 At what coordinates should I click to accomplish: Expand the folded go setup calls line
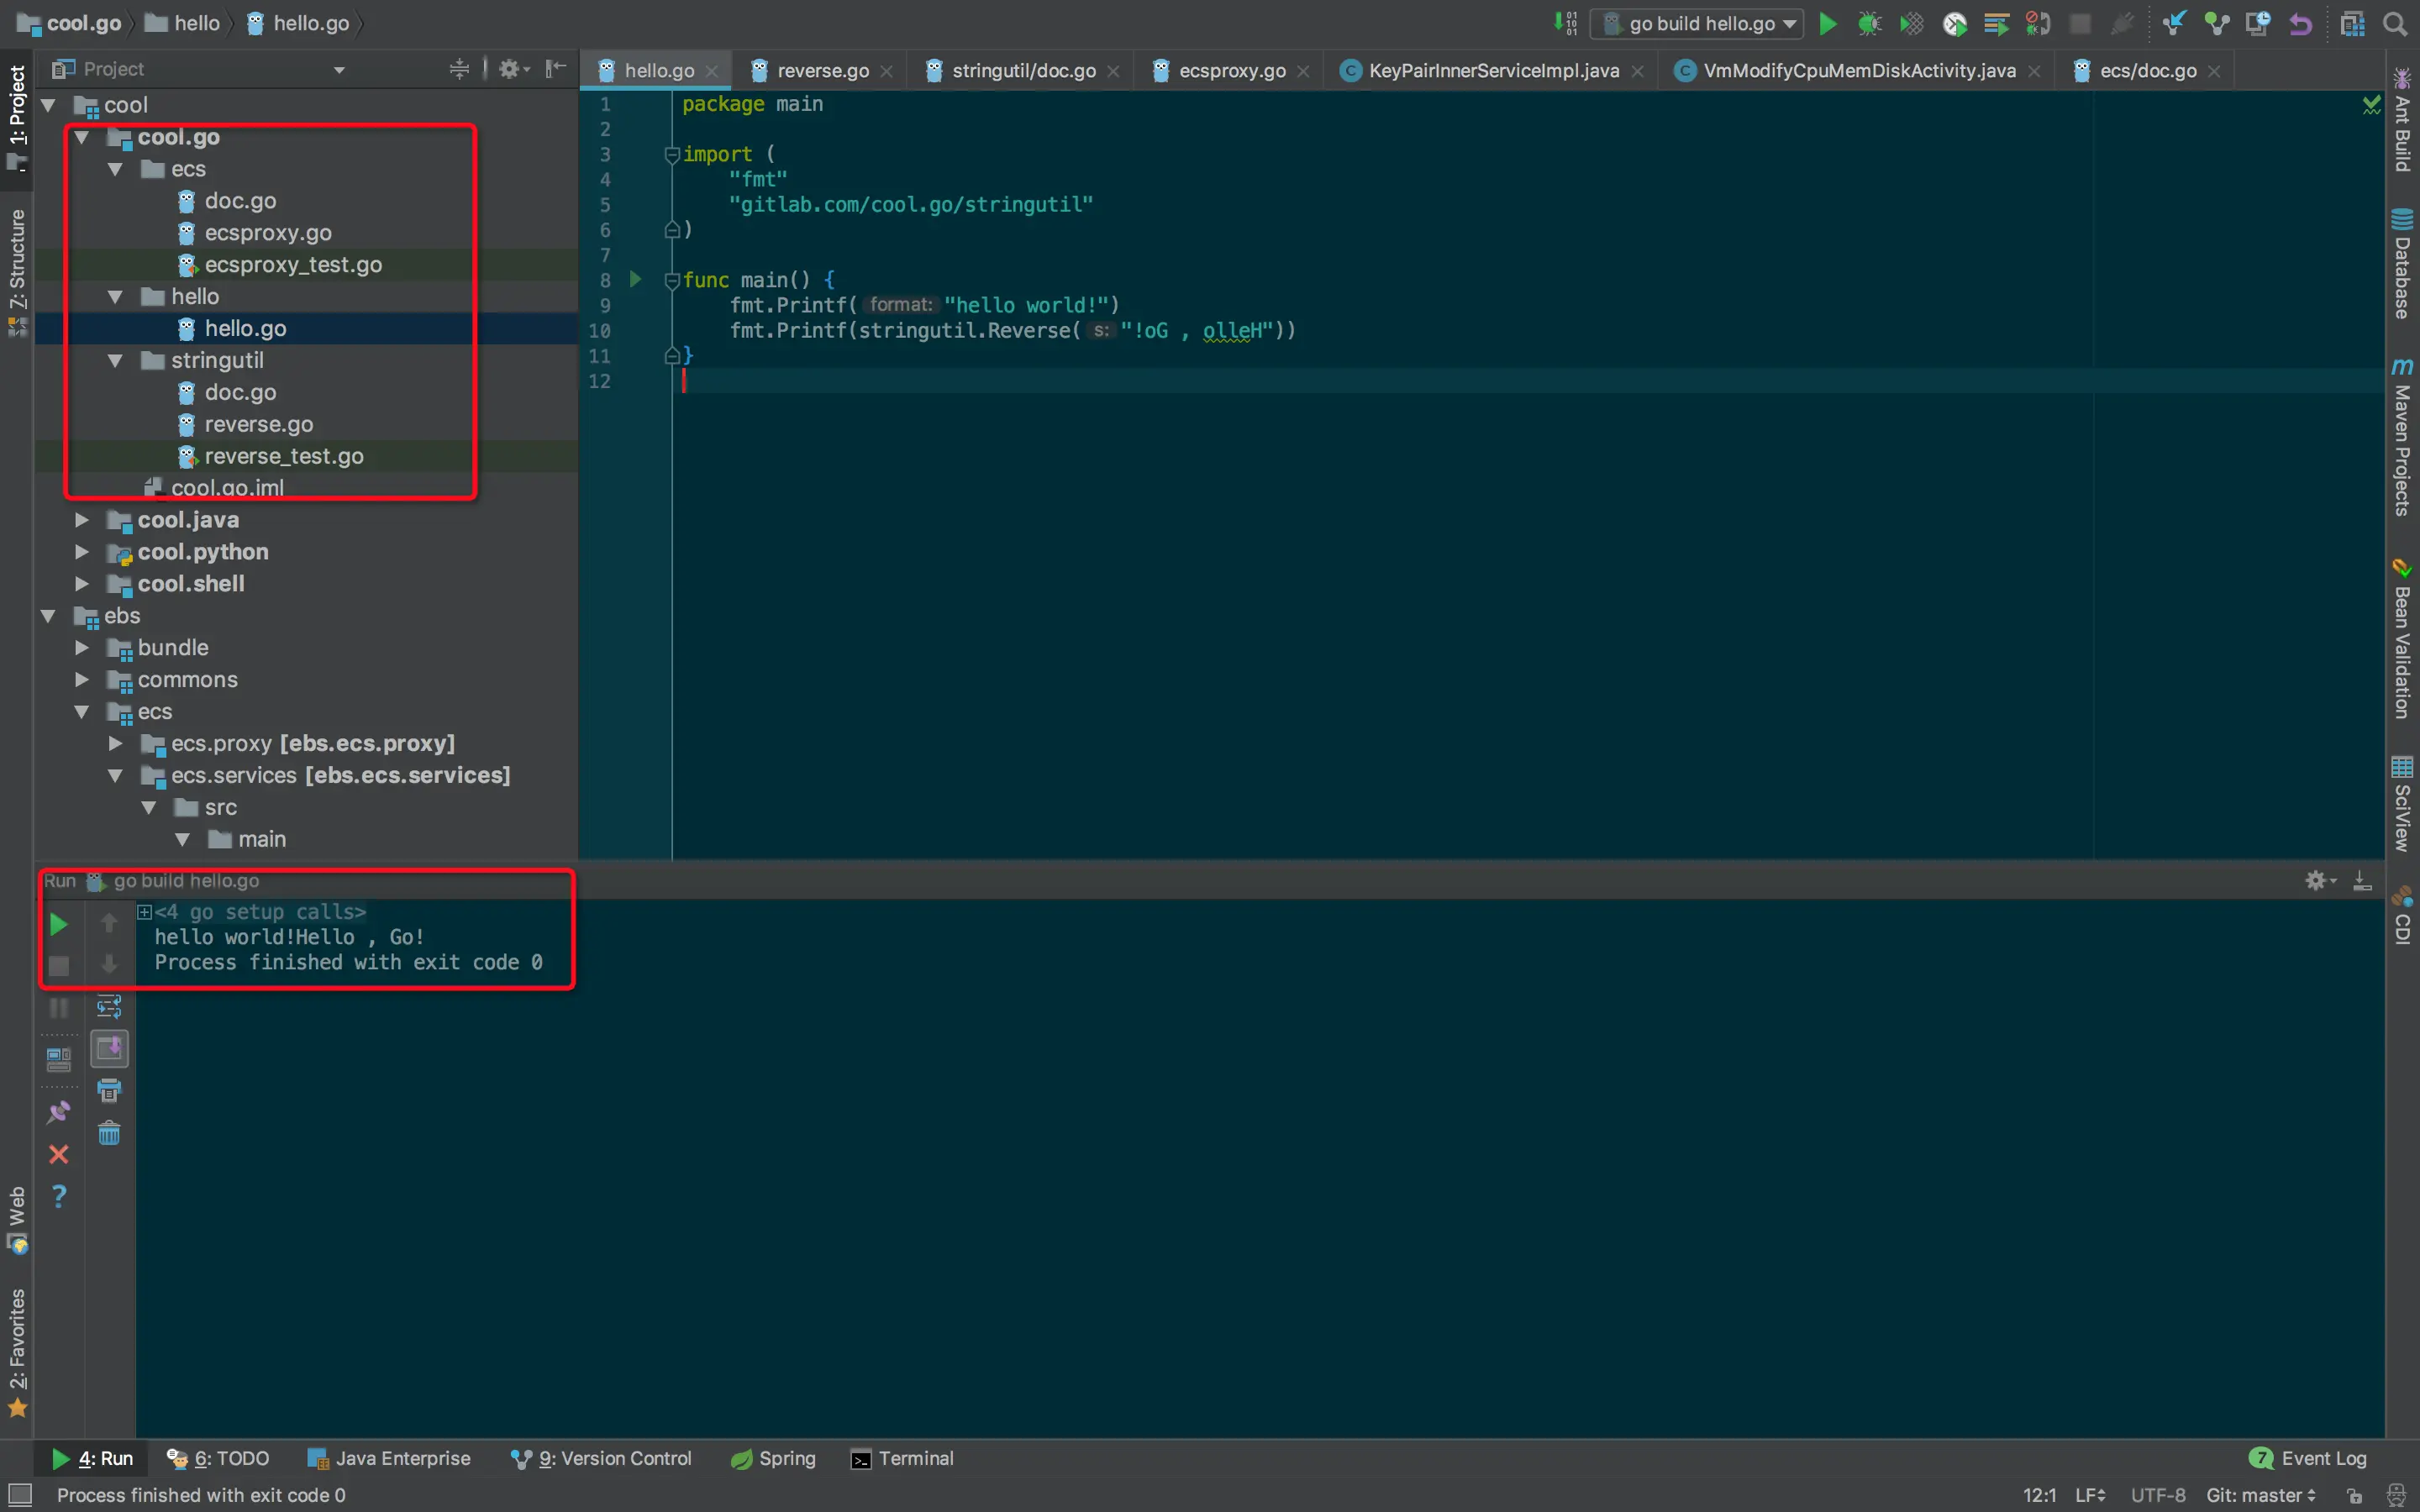145,912
